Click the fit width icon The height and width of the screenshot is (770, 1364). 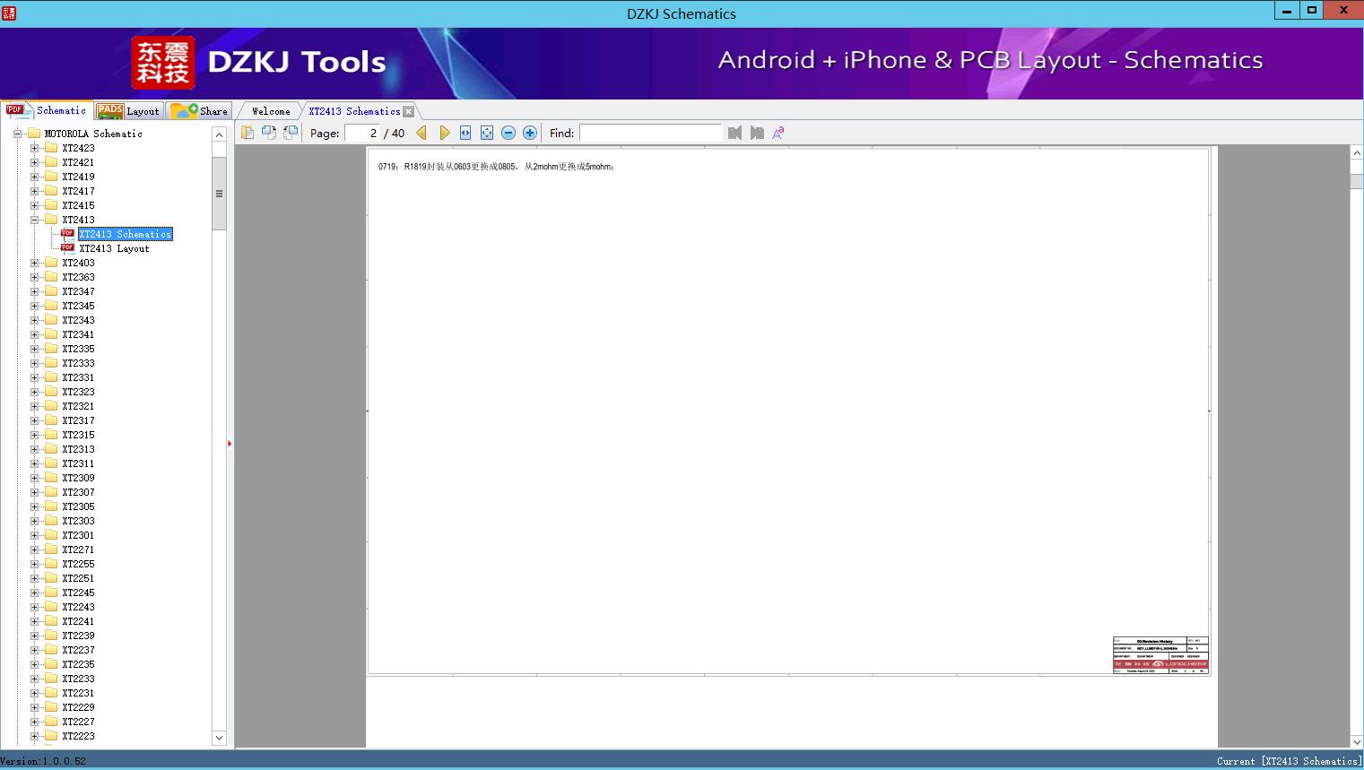click(x=465, y=133)
